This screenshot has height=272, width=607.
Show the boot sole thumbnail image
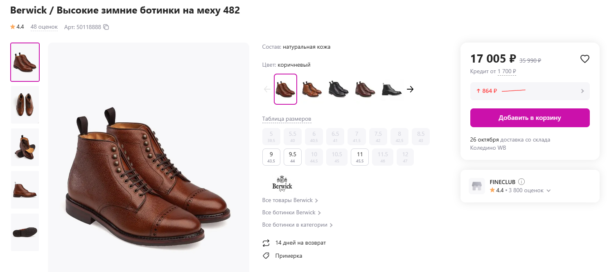coord(25,232)
